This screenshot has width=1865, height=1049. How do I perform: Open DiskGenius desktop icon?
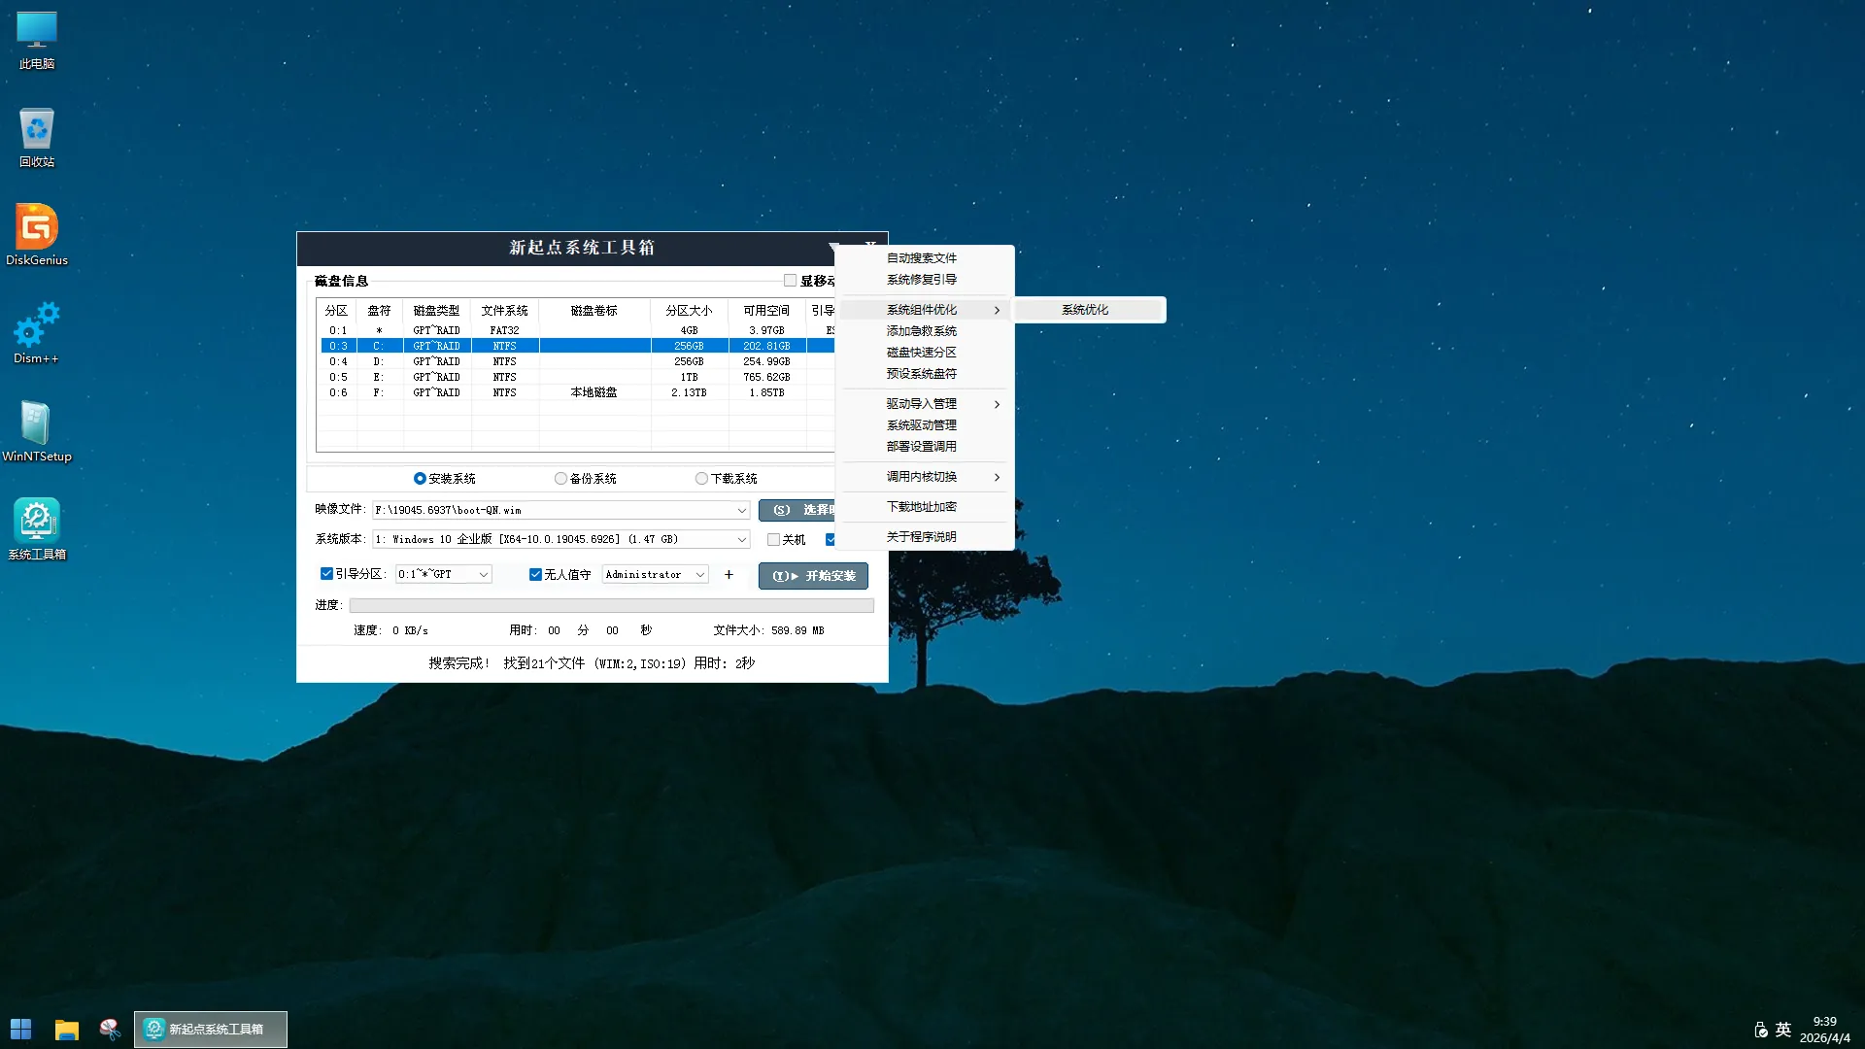click(x=37, y=229)
